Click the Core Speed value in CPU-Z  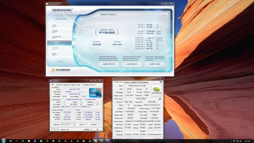pyautogui.click(x=67, y=112)
